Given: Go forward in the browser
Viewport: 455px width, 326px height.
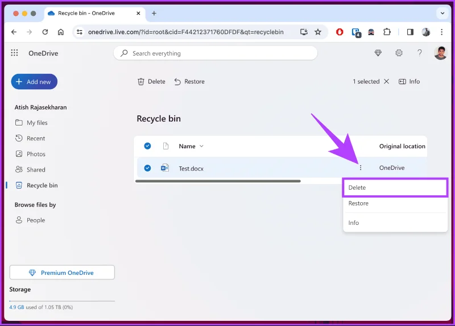Looking at the screenshot, I should click(x=30, y=32).
